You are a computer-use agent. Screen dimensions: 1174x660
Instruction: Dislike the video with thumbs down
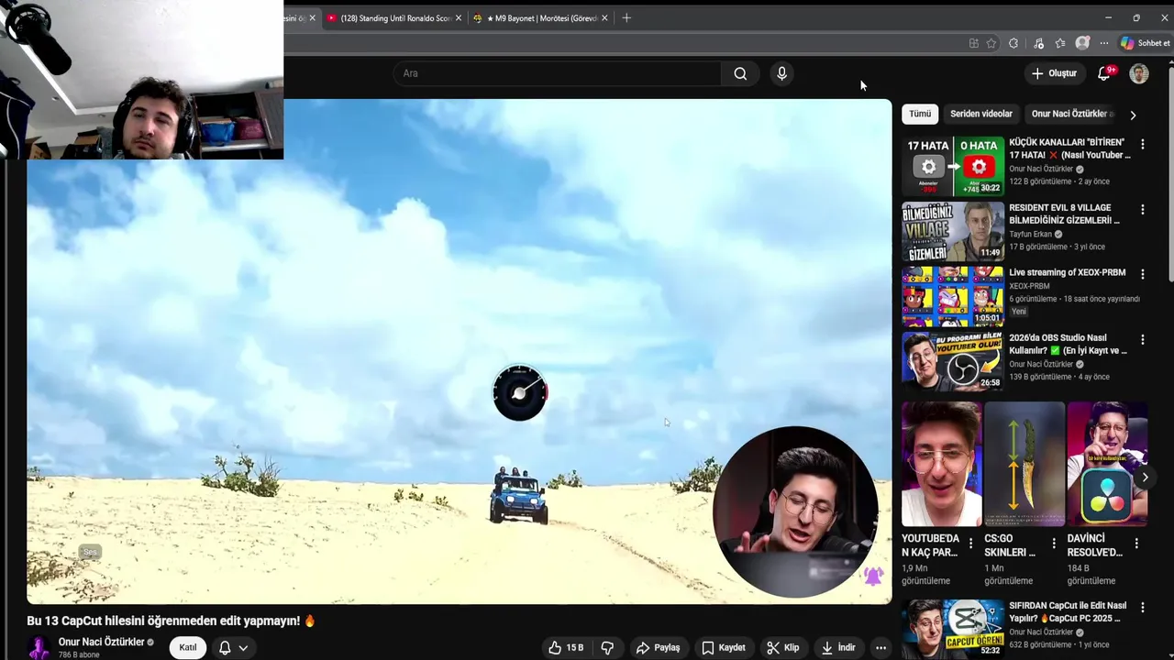[607, 648]
